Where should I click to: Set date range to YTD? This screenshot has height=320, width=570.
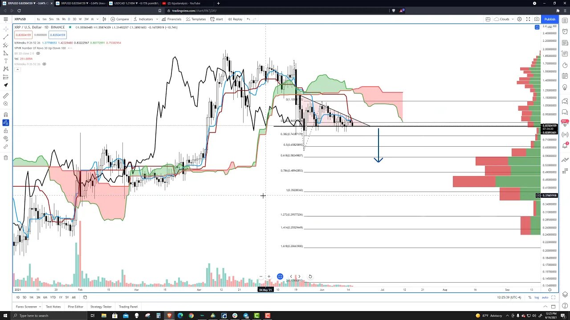click(53, 297)
